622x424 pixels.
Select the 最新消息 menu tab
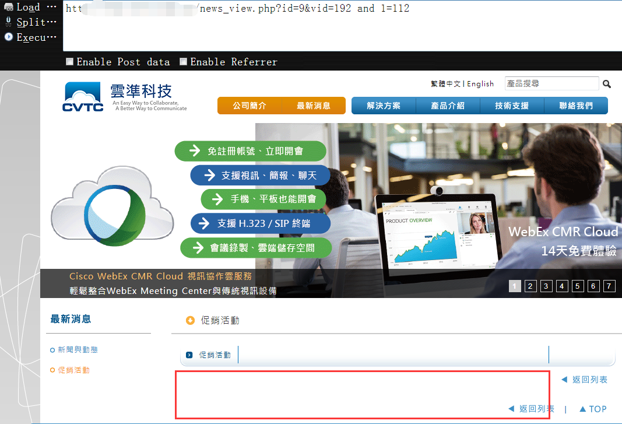click(314, 106)
